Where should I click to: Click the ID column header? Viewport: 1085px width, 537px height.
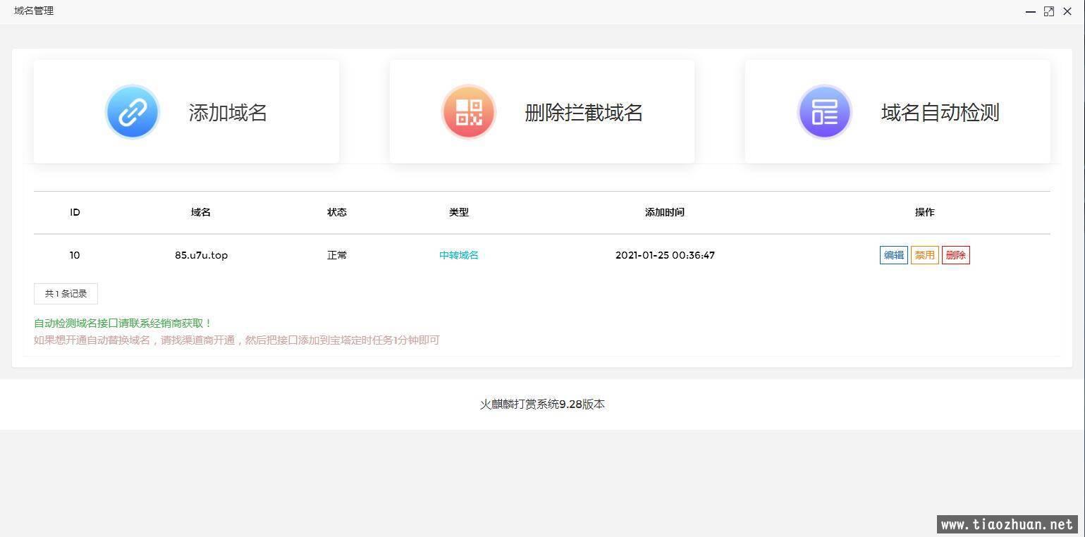pos(75,212)
